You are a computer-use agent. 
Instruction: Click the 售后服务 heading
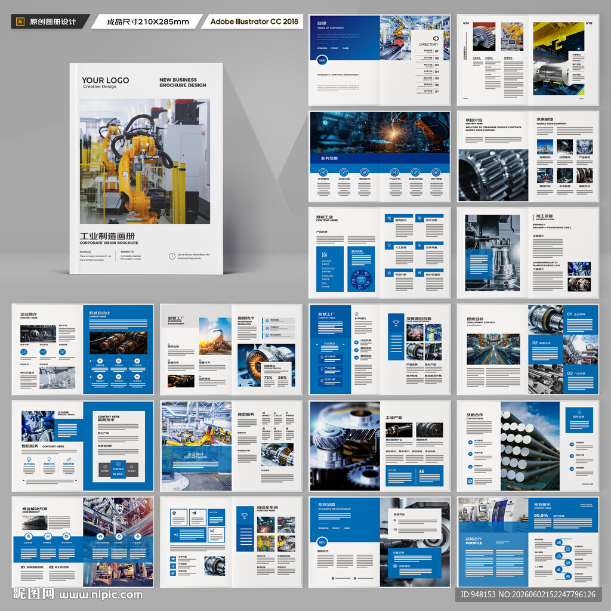(x=30, y=446)
